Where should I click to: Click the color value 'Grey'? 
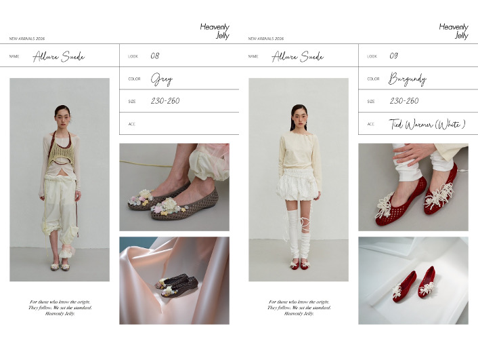(162, 79)
